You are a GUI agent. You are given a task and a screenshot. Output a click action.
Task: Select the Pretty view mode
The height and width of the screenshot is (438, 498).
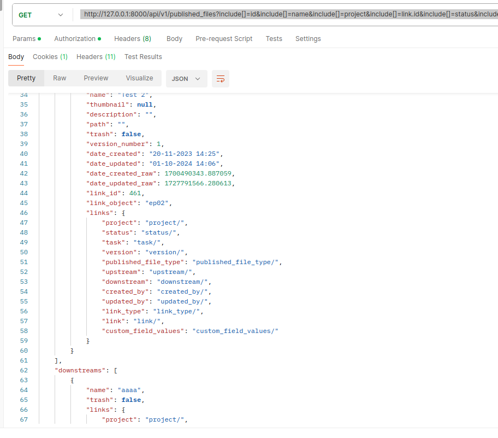(x=26, y=78)
